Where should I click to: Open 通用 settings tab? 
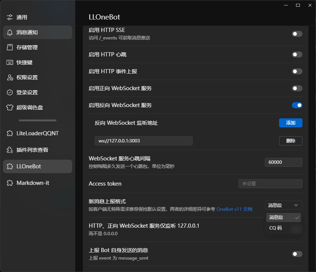pyautogui.click(x=38, y=17)
